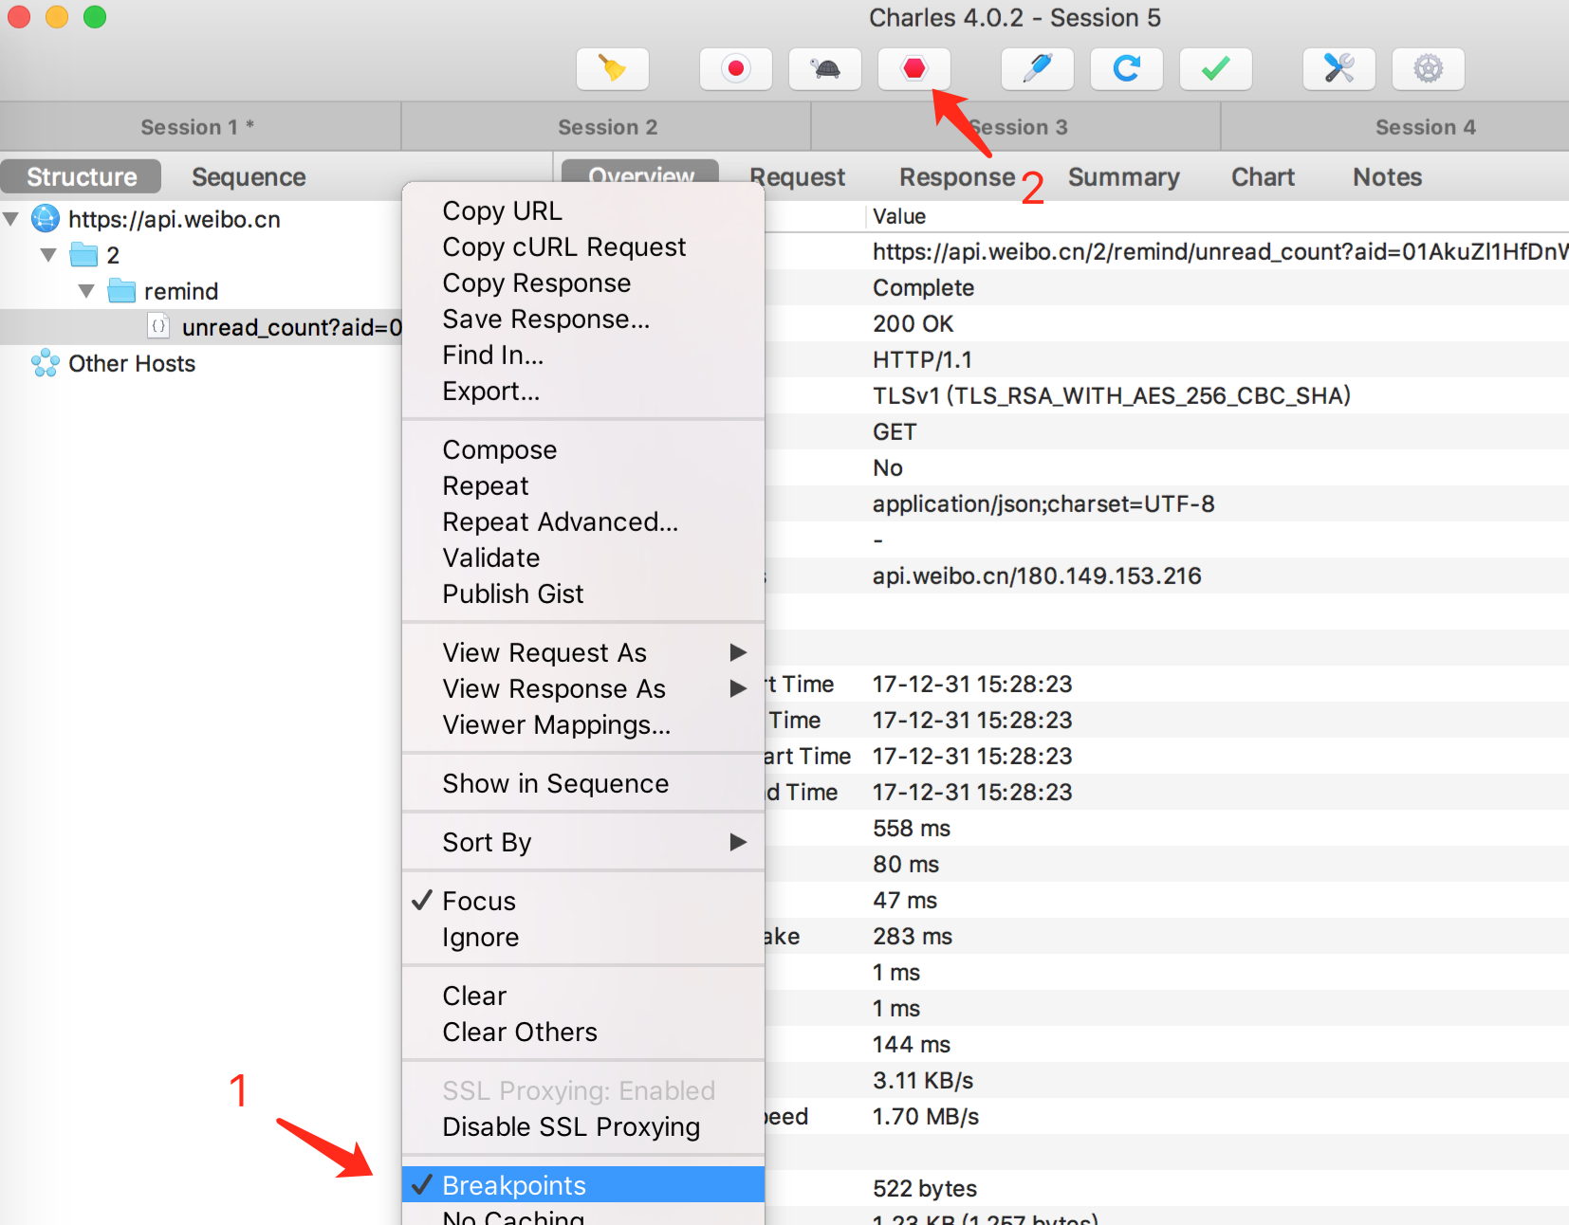Open the wrench-and-screwdriver tools icon
The width and height of the screenshot is (1569, 1225).
[x=1339, y=68]
